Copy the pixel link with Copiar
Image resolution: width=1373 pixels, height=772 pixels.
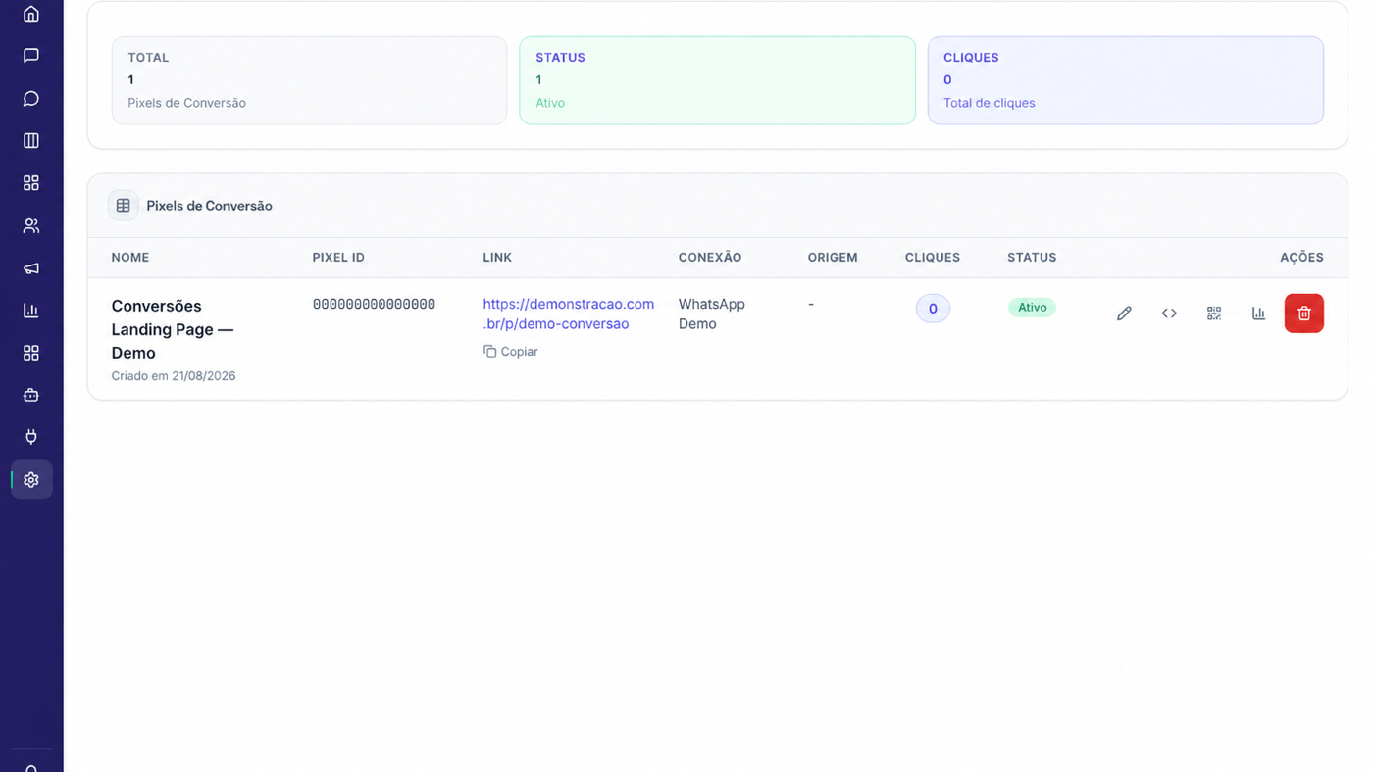point(511,351)
